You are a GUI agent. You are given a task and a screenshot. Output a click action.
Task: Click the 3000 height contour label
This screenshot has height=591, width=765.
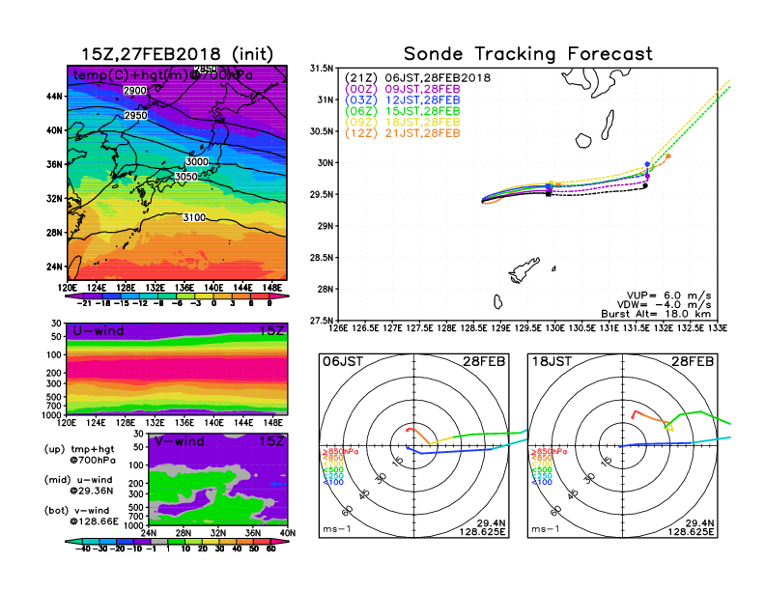click(197, 162)
